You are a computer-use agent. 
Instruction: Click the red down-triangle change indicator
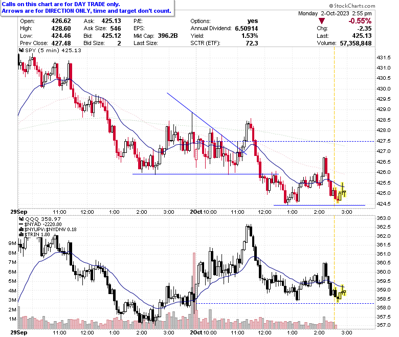[x=322, y=21]
